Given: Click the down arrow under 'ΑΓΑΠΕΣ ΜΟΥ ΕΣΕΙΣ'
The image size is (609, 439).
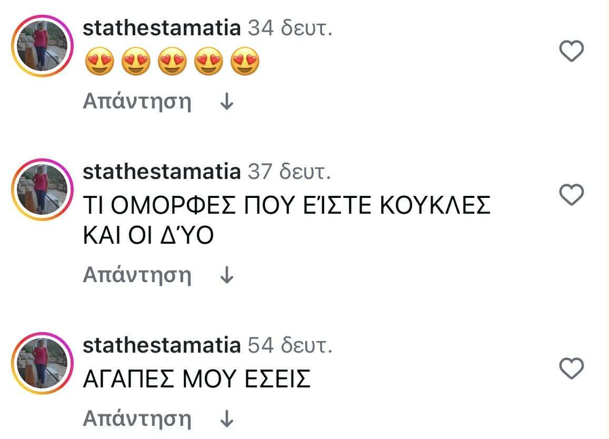Looking at the screenshot, I should pyautogui.click(x=226, y=419).
